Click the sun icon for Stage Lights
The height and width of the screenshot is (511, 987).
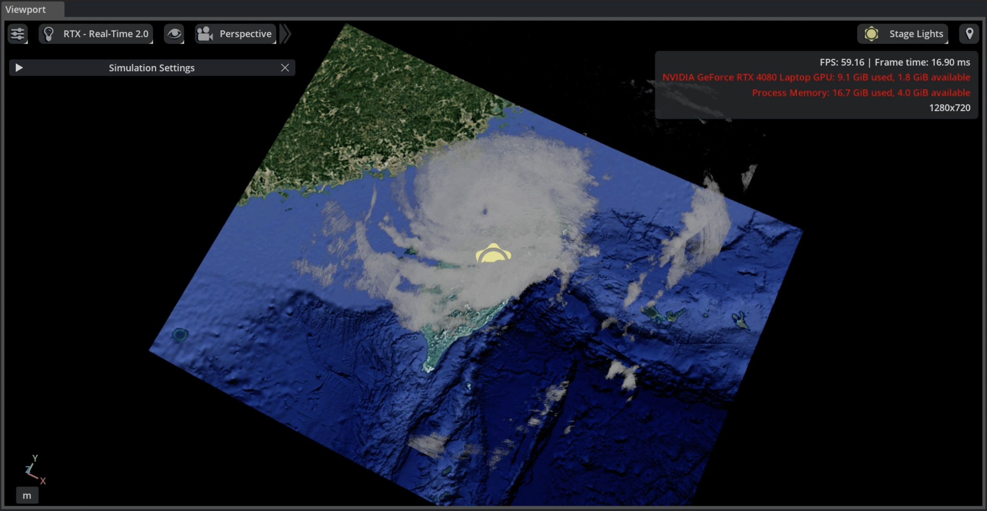pyautogui.click(x=871, y=34)
